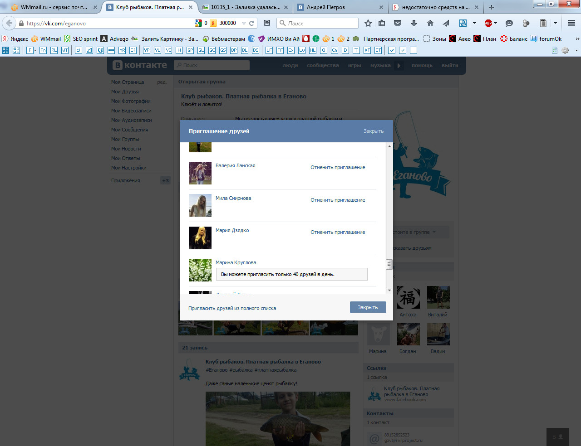Click the mR button in the SAPE toolbar
Screen dimensions: 581x446
tap(122, 50)
